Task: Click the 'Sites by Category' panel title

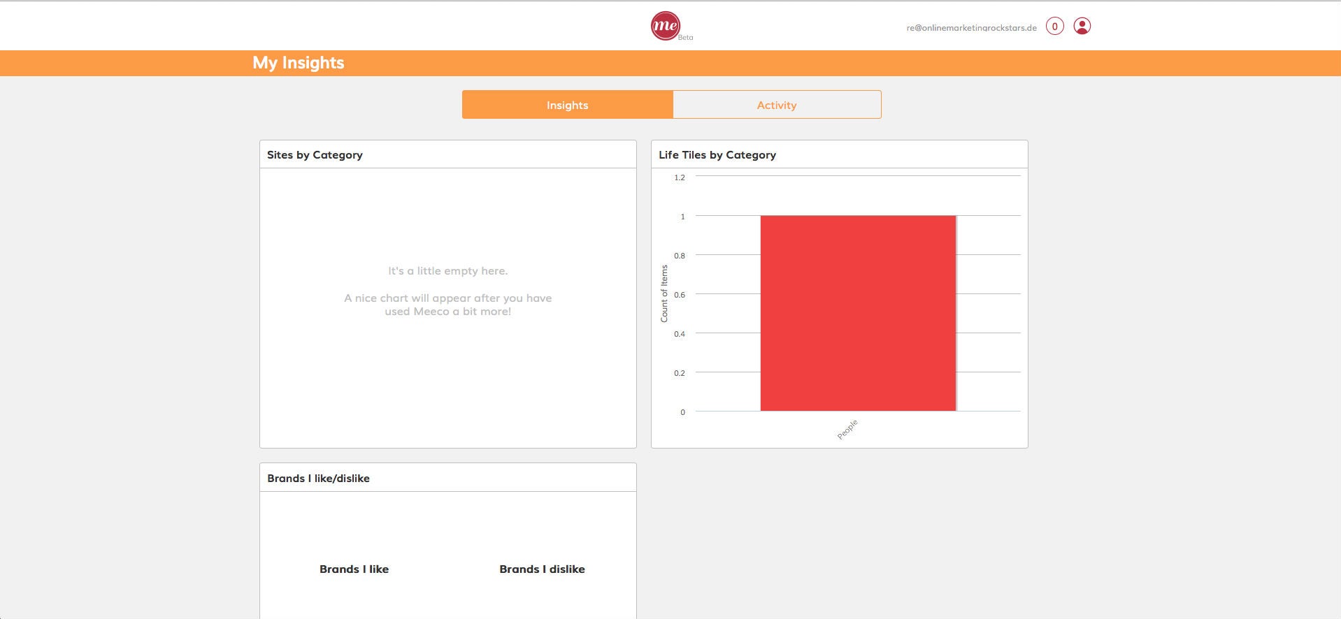Action: (315, 155)
